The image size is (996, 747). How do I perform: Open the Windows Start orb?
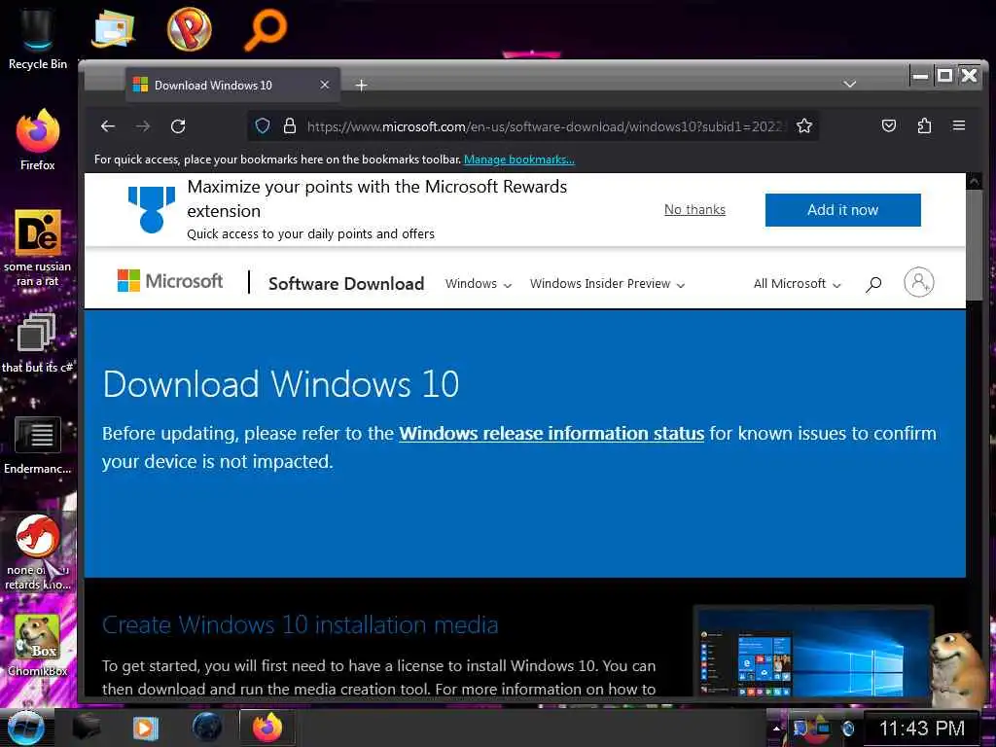25,728
